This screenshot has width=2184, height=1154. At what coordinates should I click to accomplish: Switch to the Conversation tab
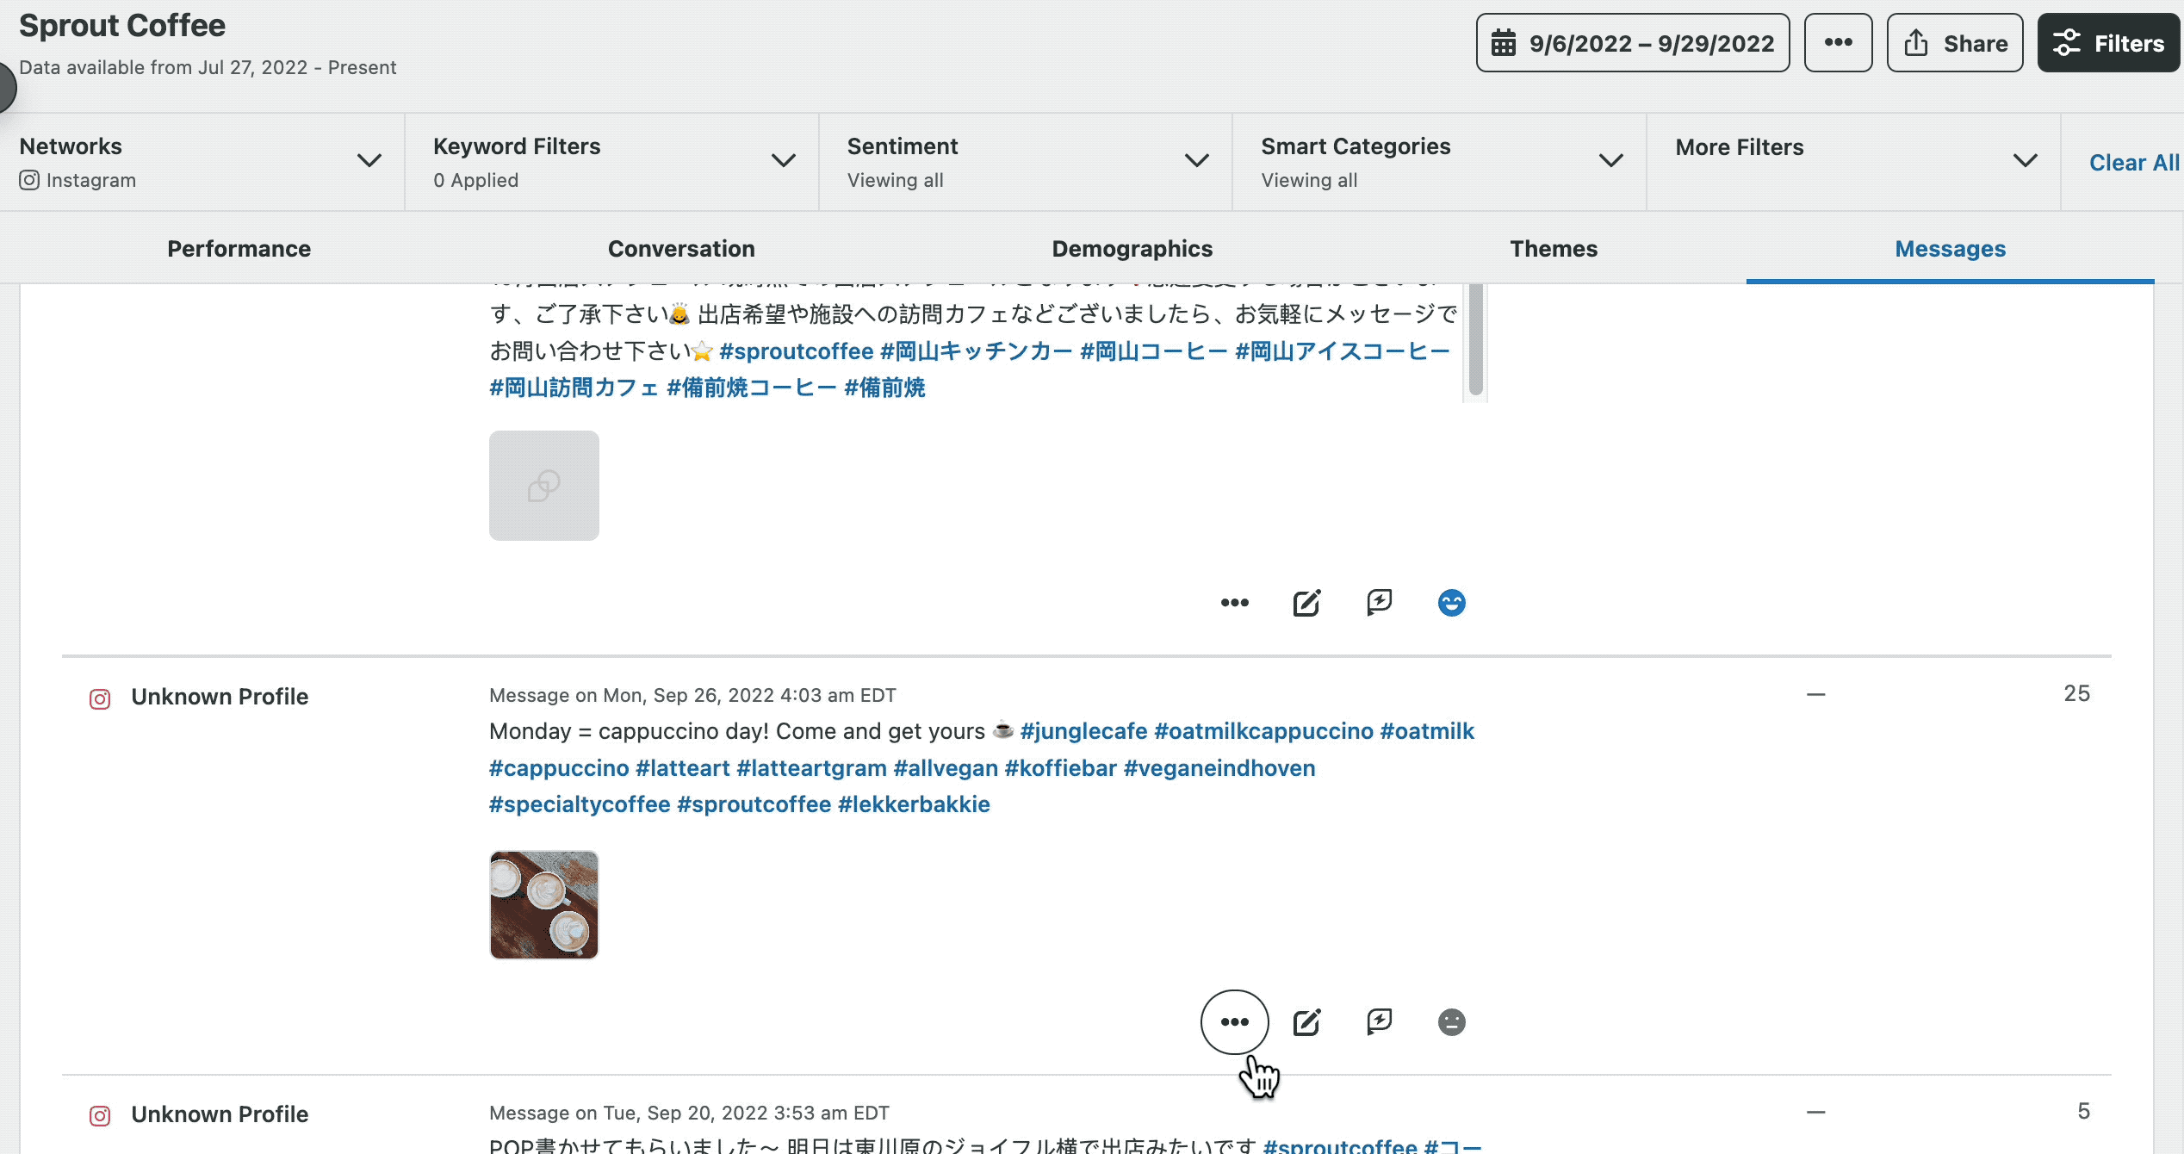[x=681, y=249]
